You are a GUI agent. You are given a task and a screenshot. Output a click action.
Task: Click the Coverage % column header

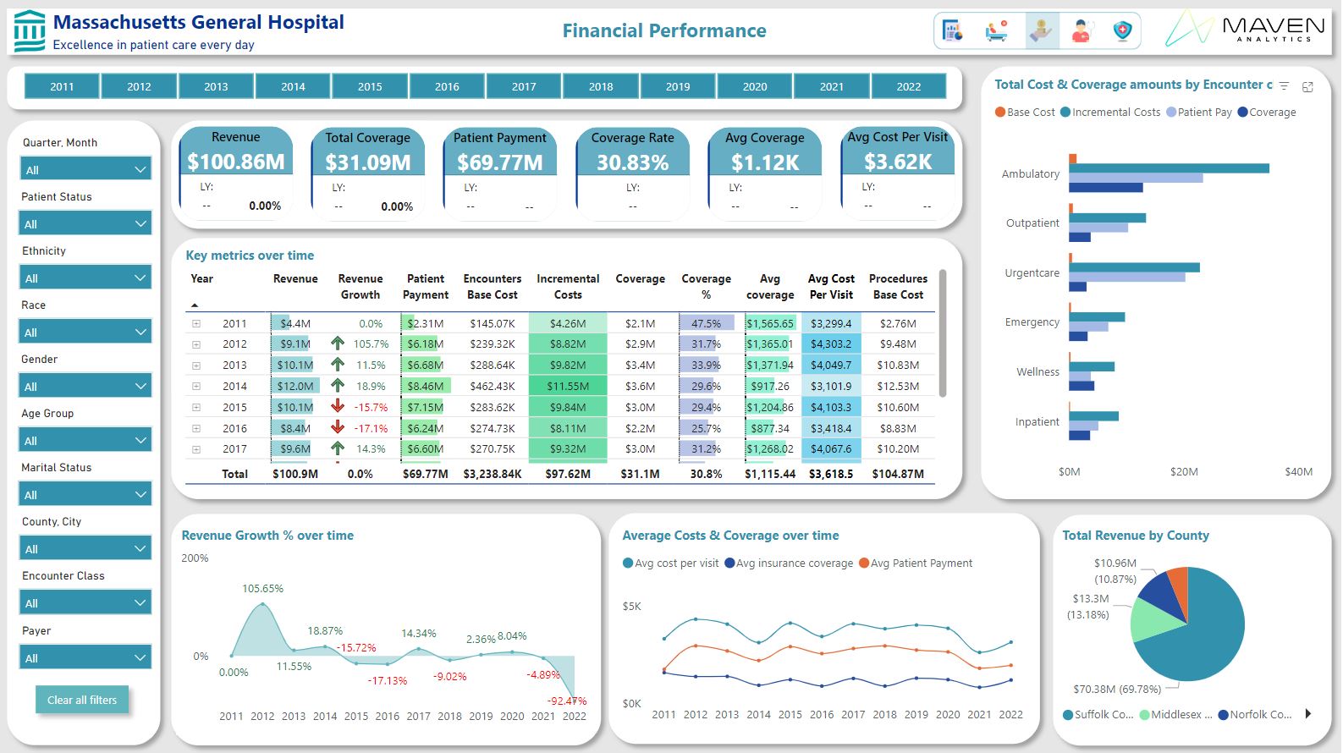706,287
